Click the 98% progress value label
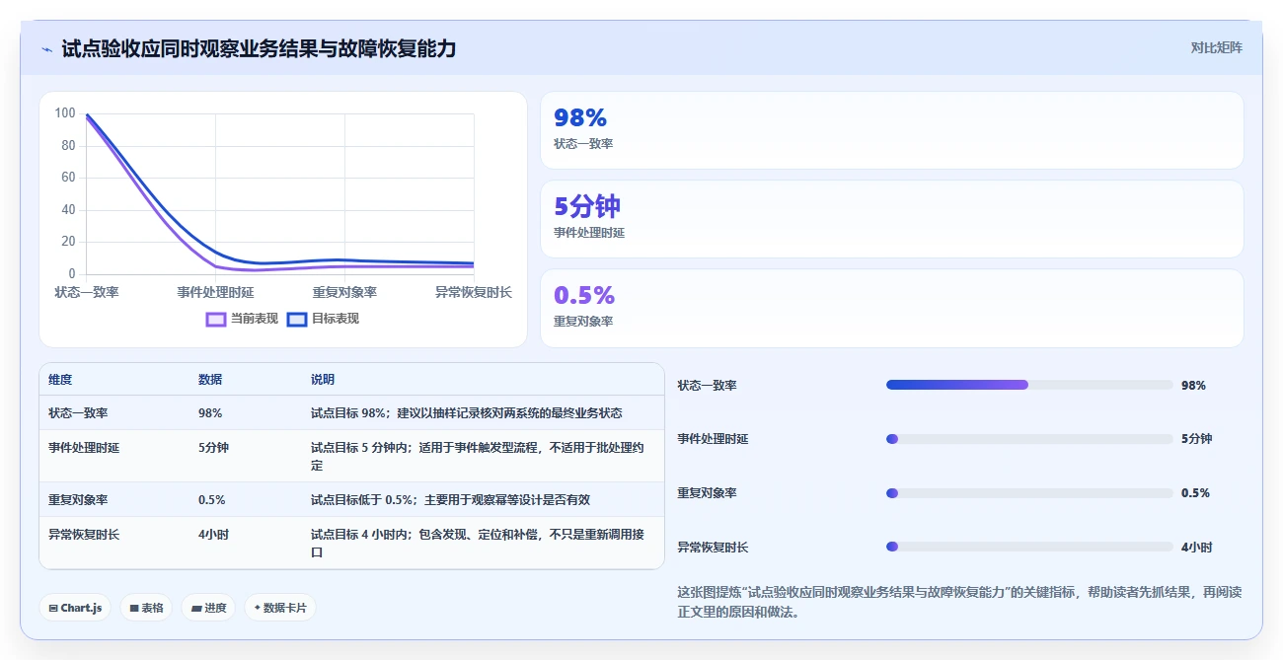This screenshot has height=660, width=1283. coord(1193,385)
